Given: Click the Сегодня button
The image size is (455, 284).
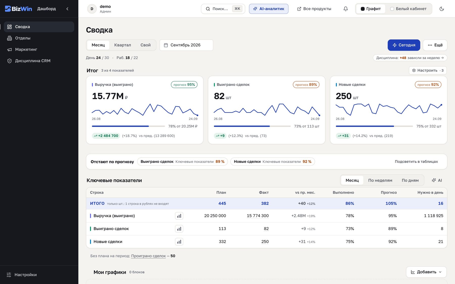Looking at the screenshot, I should (x=404, y=45).
